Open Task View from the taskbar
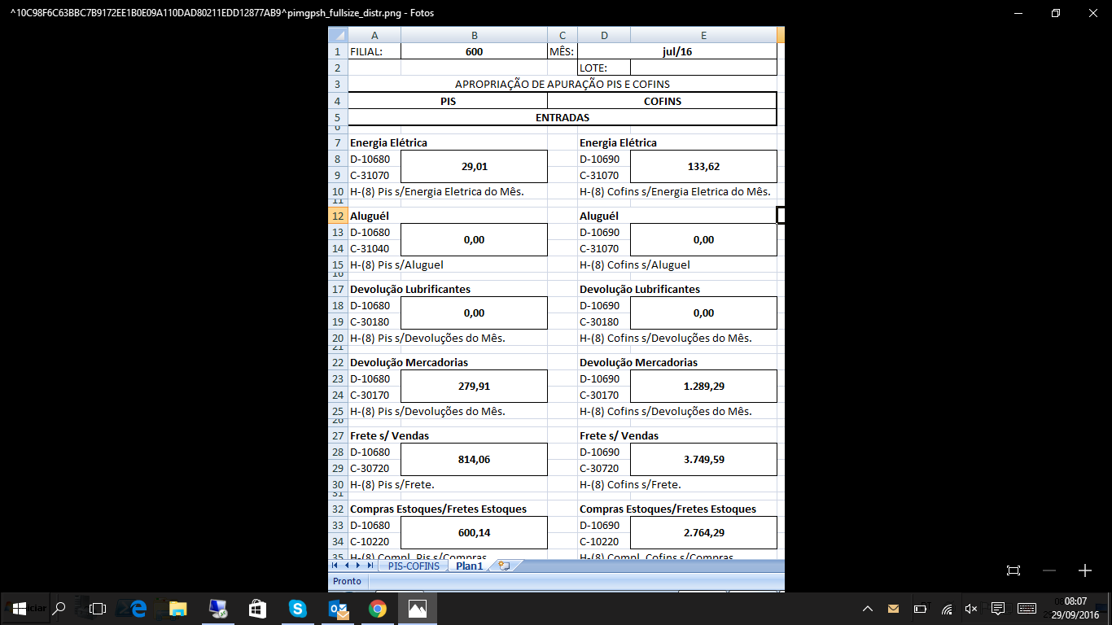Screen dimensions: 1112x625 (x=98, y=608)
